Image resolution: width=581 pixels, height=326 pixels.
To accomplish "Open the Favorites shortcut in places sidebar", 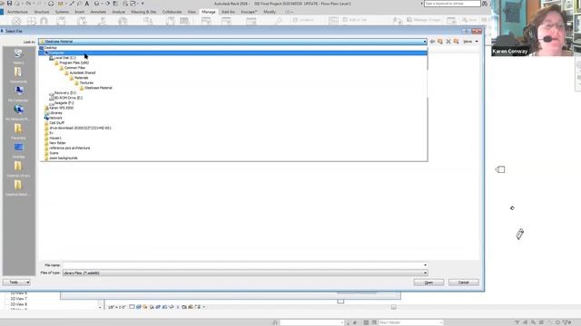I will coord(18,131).
